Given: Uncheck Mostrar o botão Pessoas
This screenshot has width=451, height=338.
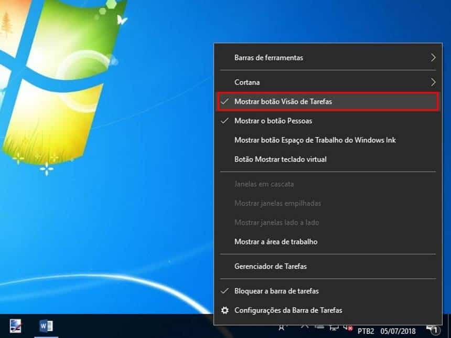Looking at the screenshot, I should [328, 121].
